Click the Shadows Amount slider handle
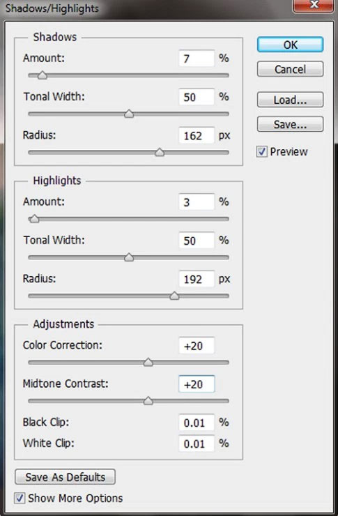This screenshot has width=338, height=516. [x=42, y=75]
